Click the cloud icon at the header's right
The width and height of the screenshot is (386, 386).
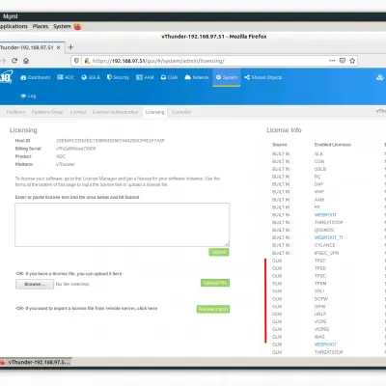coord(380,77)
